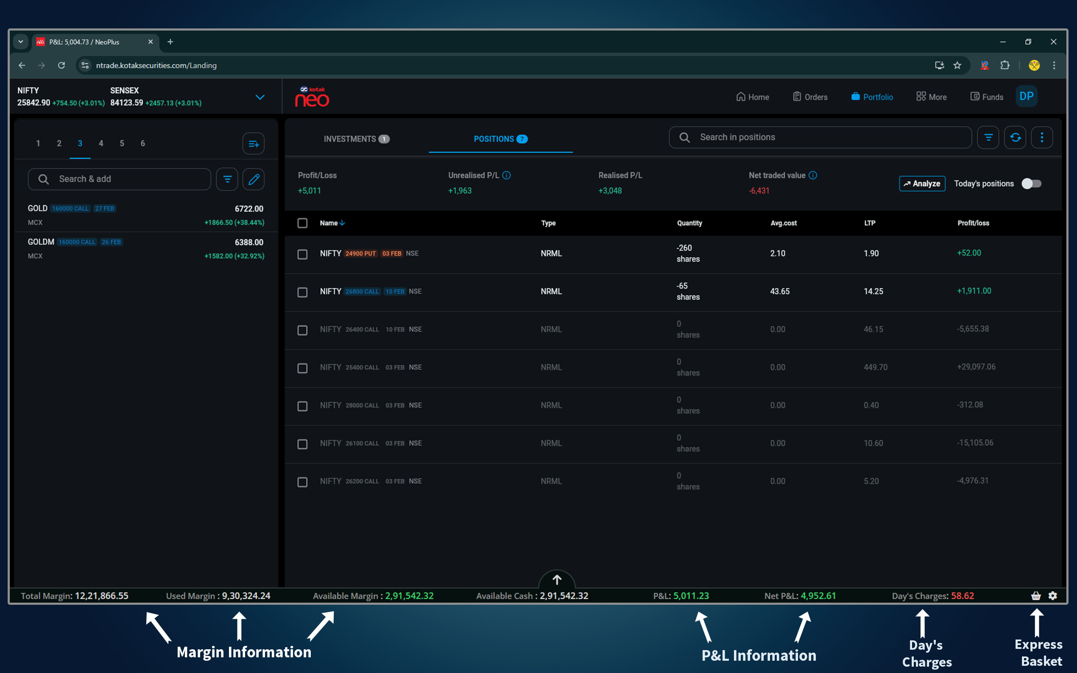Image resolution: width=1077 pixels, height=673 pixels.
Task: Expand the NIFTY SENSEX indices dropdown chevron
Action: tap(260, 97)
